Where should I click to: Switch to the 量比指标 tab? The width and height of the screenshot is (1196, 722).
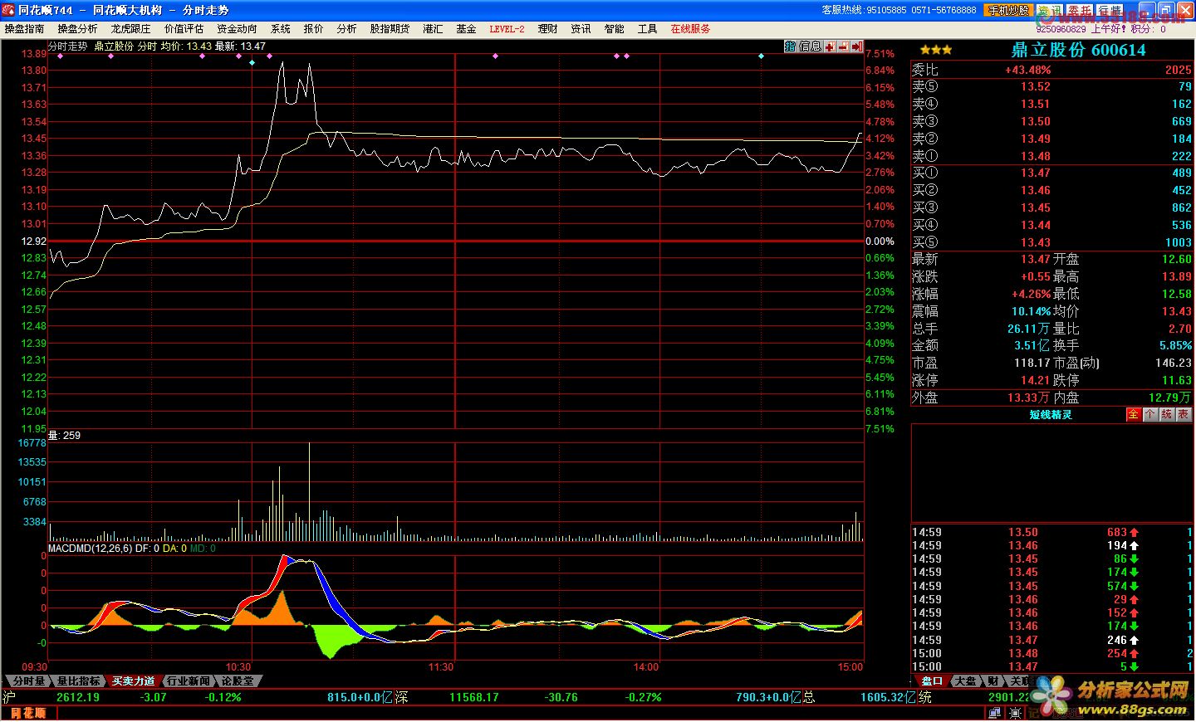coord(79,681)
